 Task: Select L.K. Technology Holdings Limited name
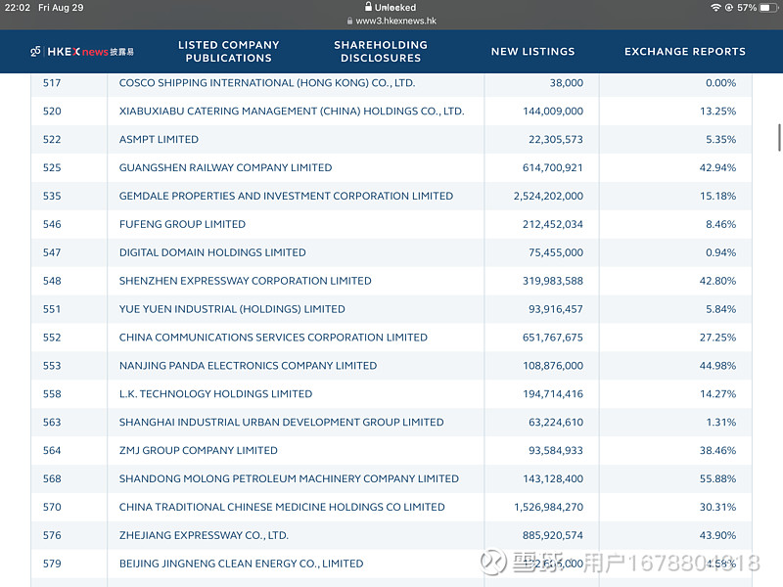[215, 394]
